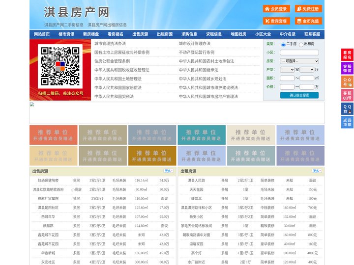
Task: Open 出售房源 navigation item
Action: (x=140, y=34)
